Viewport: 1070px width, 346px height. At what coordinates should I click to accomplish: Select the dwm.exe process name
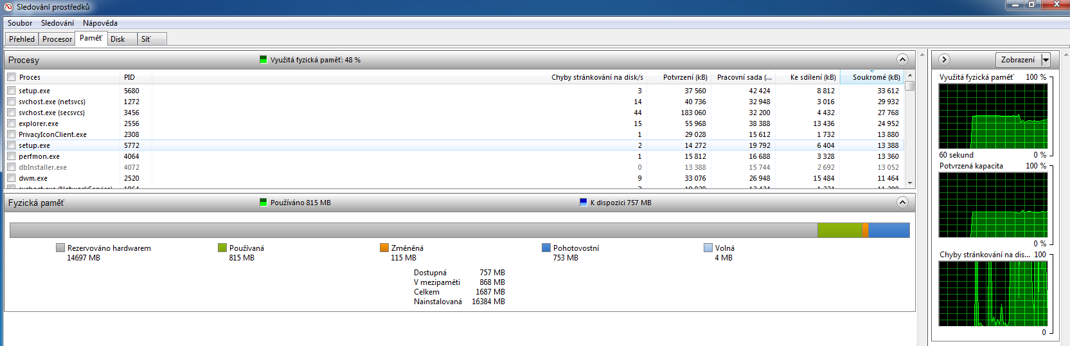tap(33, 178)
